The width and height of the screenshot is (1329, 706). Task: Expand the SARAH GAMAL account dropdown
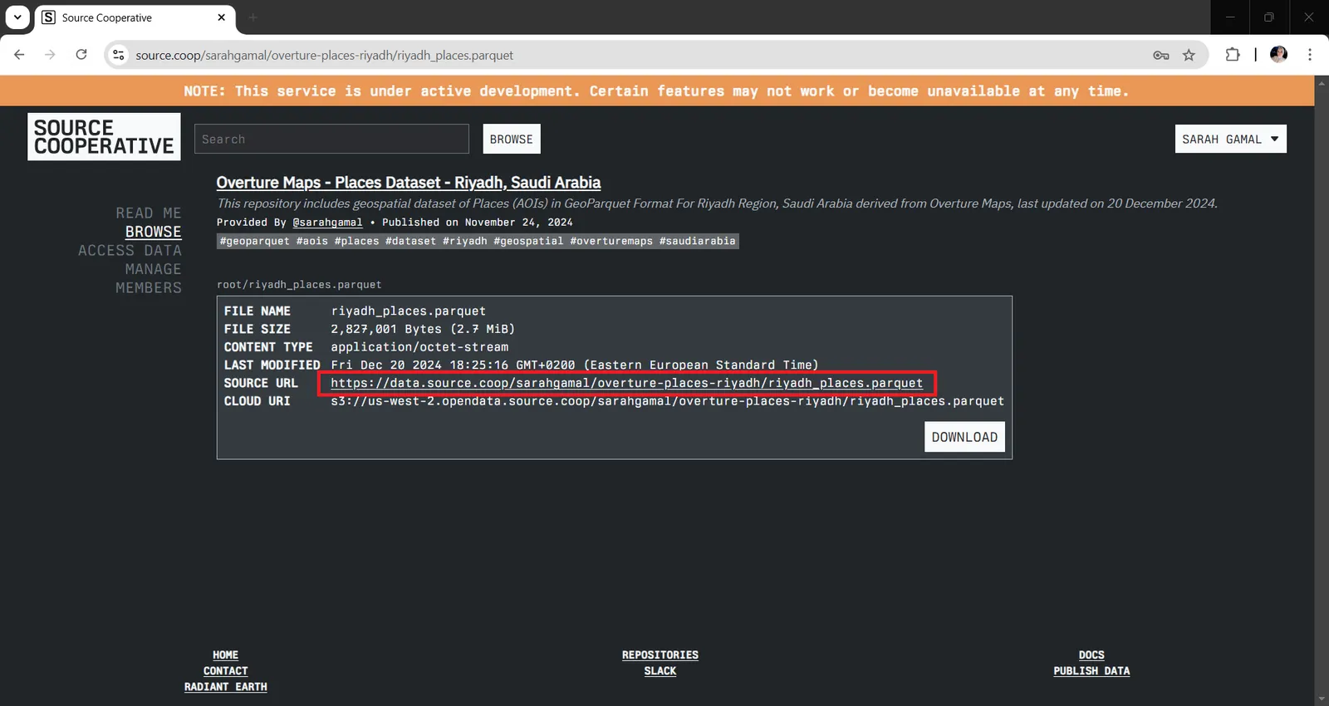tap(1230, 139)
